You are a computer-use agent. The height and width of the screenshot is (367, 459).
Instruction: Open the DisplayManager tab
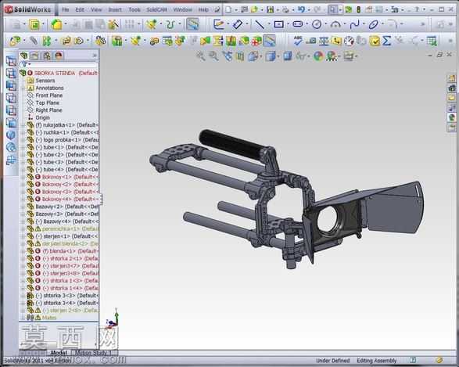pos(59,56)
